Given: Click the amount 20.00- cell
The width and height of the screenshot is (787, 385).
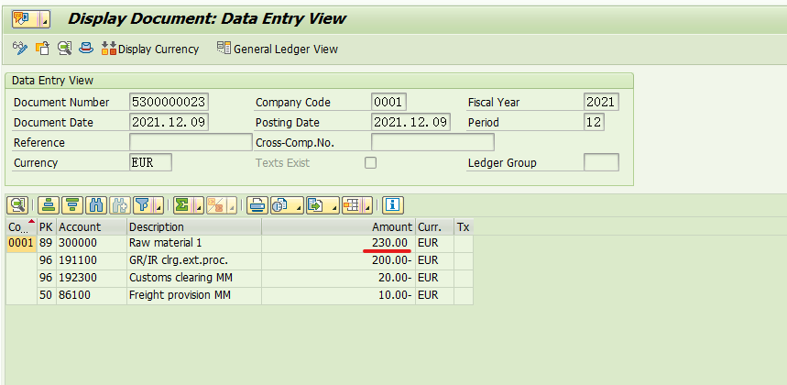Looking at the screenshot, I should (339, 278).
